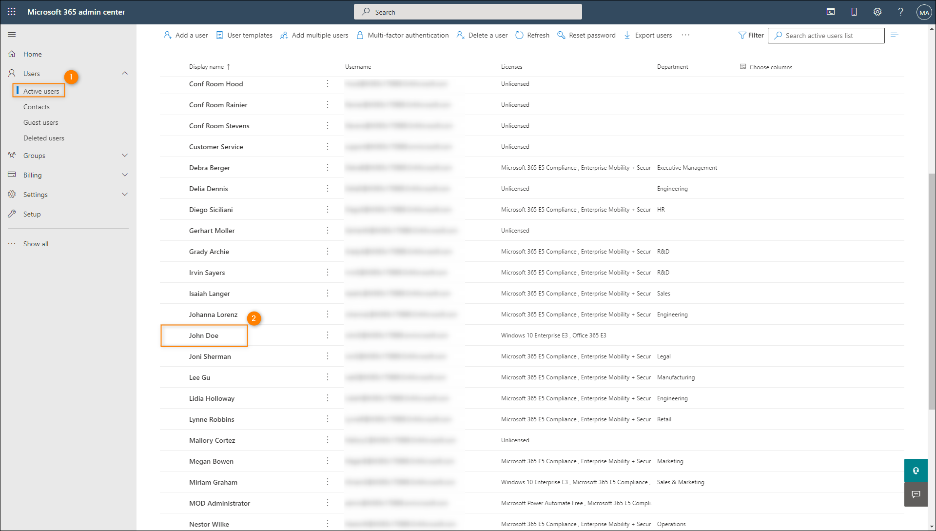Open the help assistant teal button
936x531 pixels.
pyautogui.click(x=916, y=471)
